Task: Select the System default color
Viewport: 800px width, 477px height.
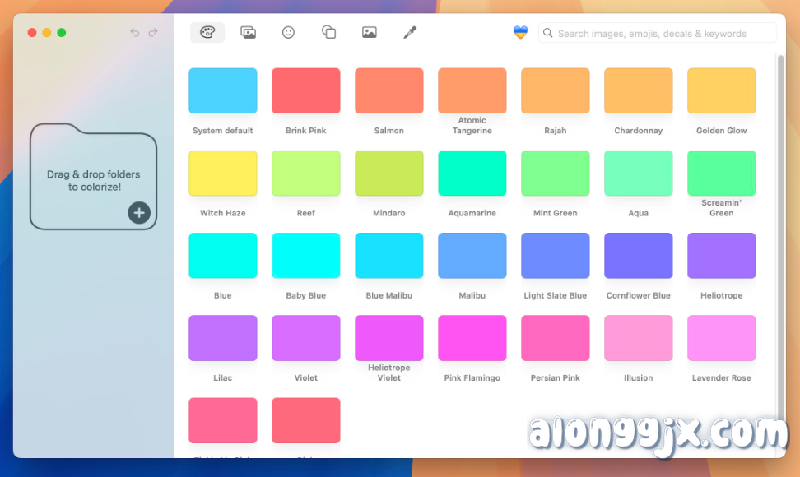Action: pyautogui.click(x=222, y=90)
